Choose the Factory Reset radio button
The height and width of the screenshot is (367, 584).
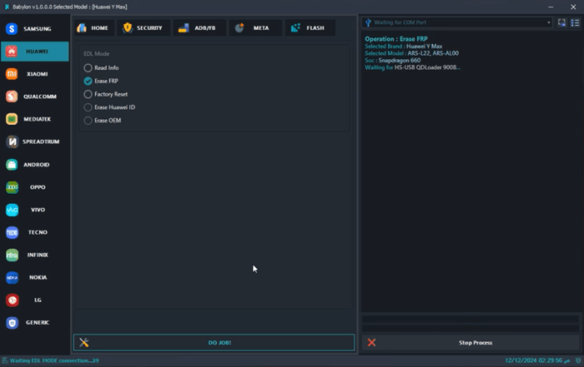click(x=88, y=94)
